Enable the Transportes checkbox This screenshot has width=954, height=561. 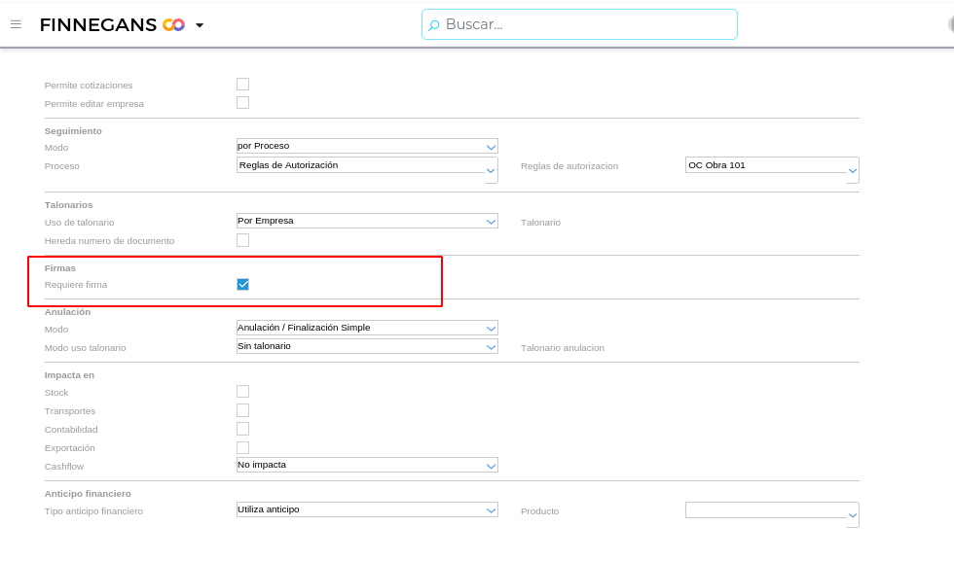click(242, 410)
